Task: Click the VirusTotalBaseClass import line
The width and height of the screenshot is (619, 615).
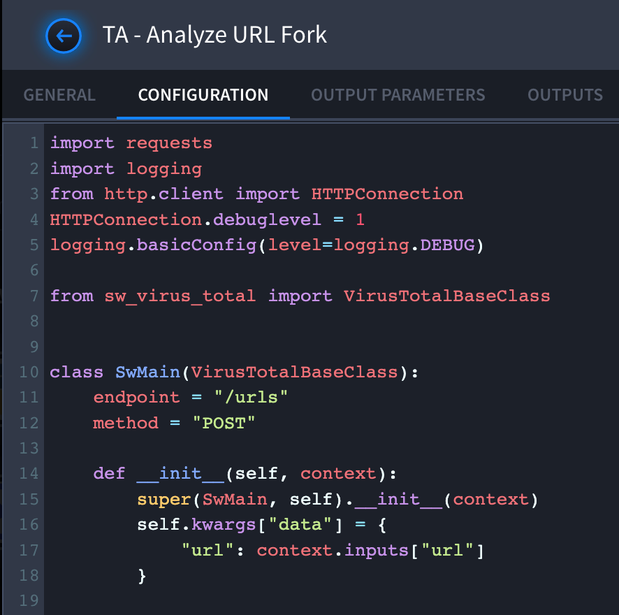Action: coord(300,296)
